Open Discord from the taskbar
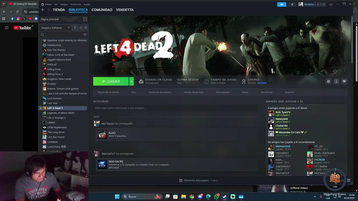 (200, 197)
